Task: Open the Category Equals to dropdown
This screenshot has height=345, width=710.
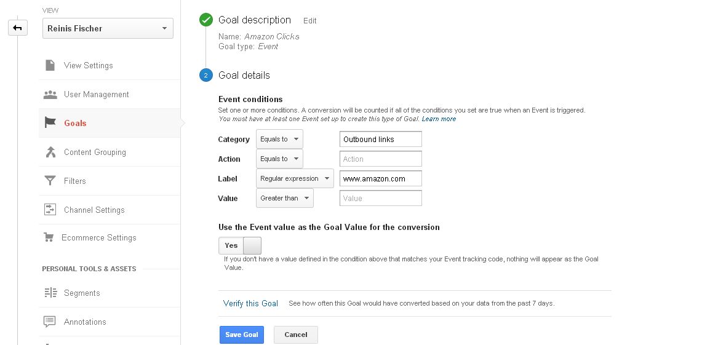Action: 279,139
